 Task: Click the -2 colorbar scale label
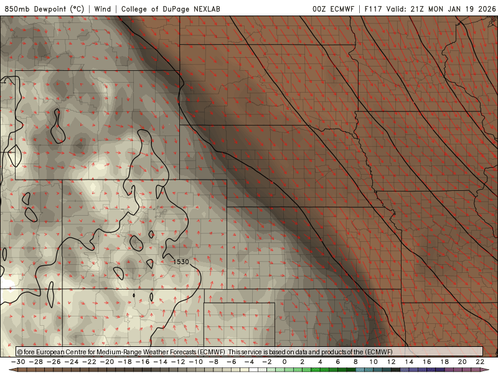pyautogui.click(x=267, y=362)
